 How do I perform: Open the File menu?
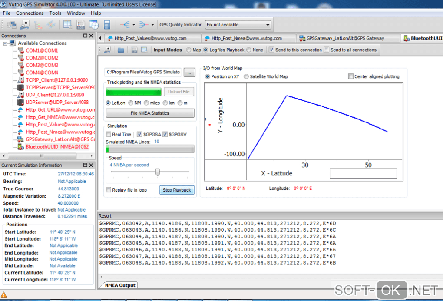click(7, 13)
